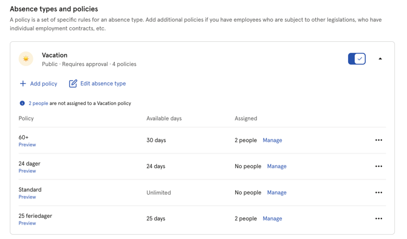Click the 24 days value
This screenshot has width=407, height=239.
(156, 166)
